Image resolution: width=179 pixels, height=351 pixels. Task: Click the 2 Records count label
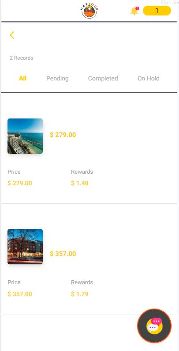[x=22, y=58]
